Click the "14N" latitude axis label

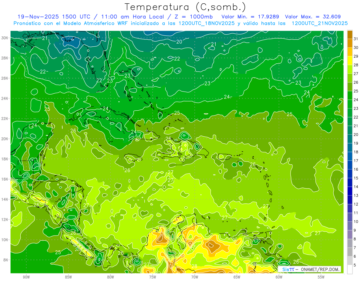5,199
